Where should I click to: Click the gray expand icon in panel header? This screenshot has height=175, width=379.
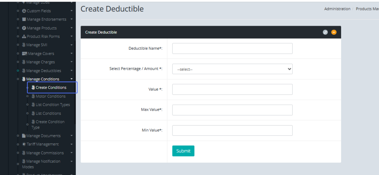coord(325,32)
